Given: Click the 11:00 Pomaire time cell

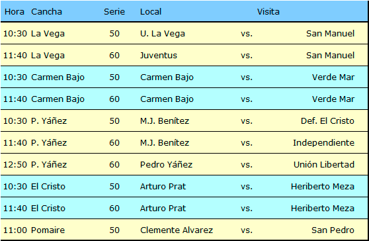Looking at the screenshot, I should 15,230.
